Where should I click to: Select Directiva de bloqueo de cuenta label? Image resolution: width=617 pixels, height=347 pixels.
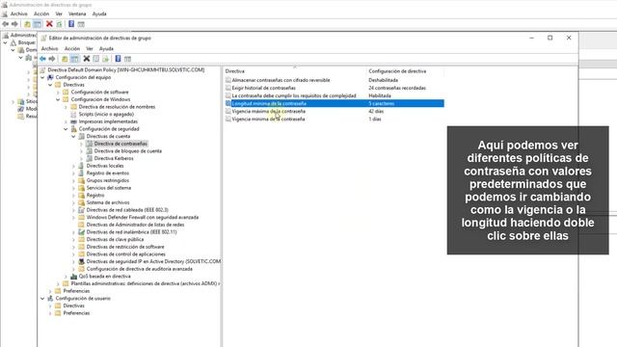128,150
